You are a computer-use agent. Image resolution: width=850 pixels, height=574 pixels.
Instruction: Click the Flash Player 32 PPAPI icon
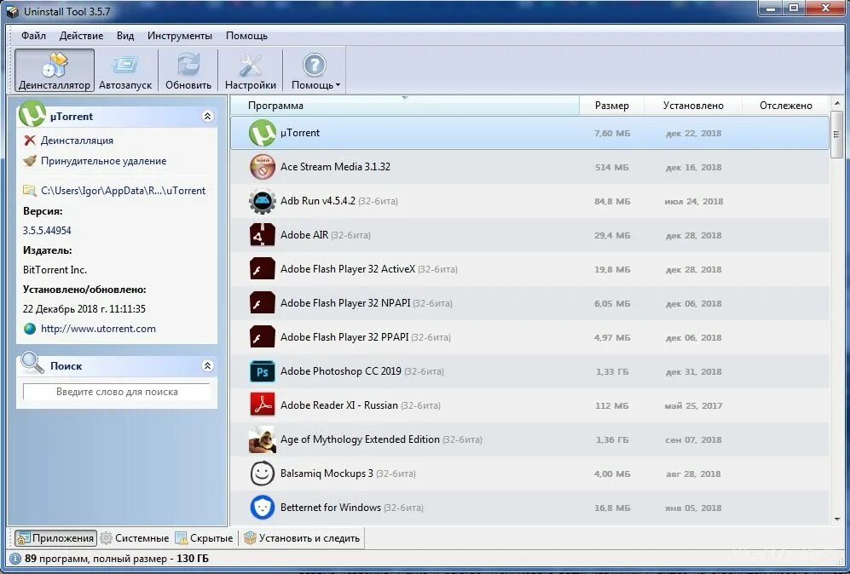(263, 336)
